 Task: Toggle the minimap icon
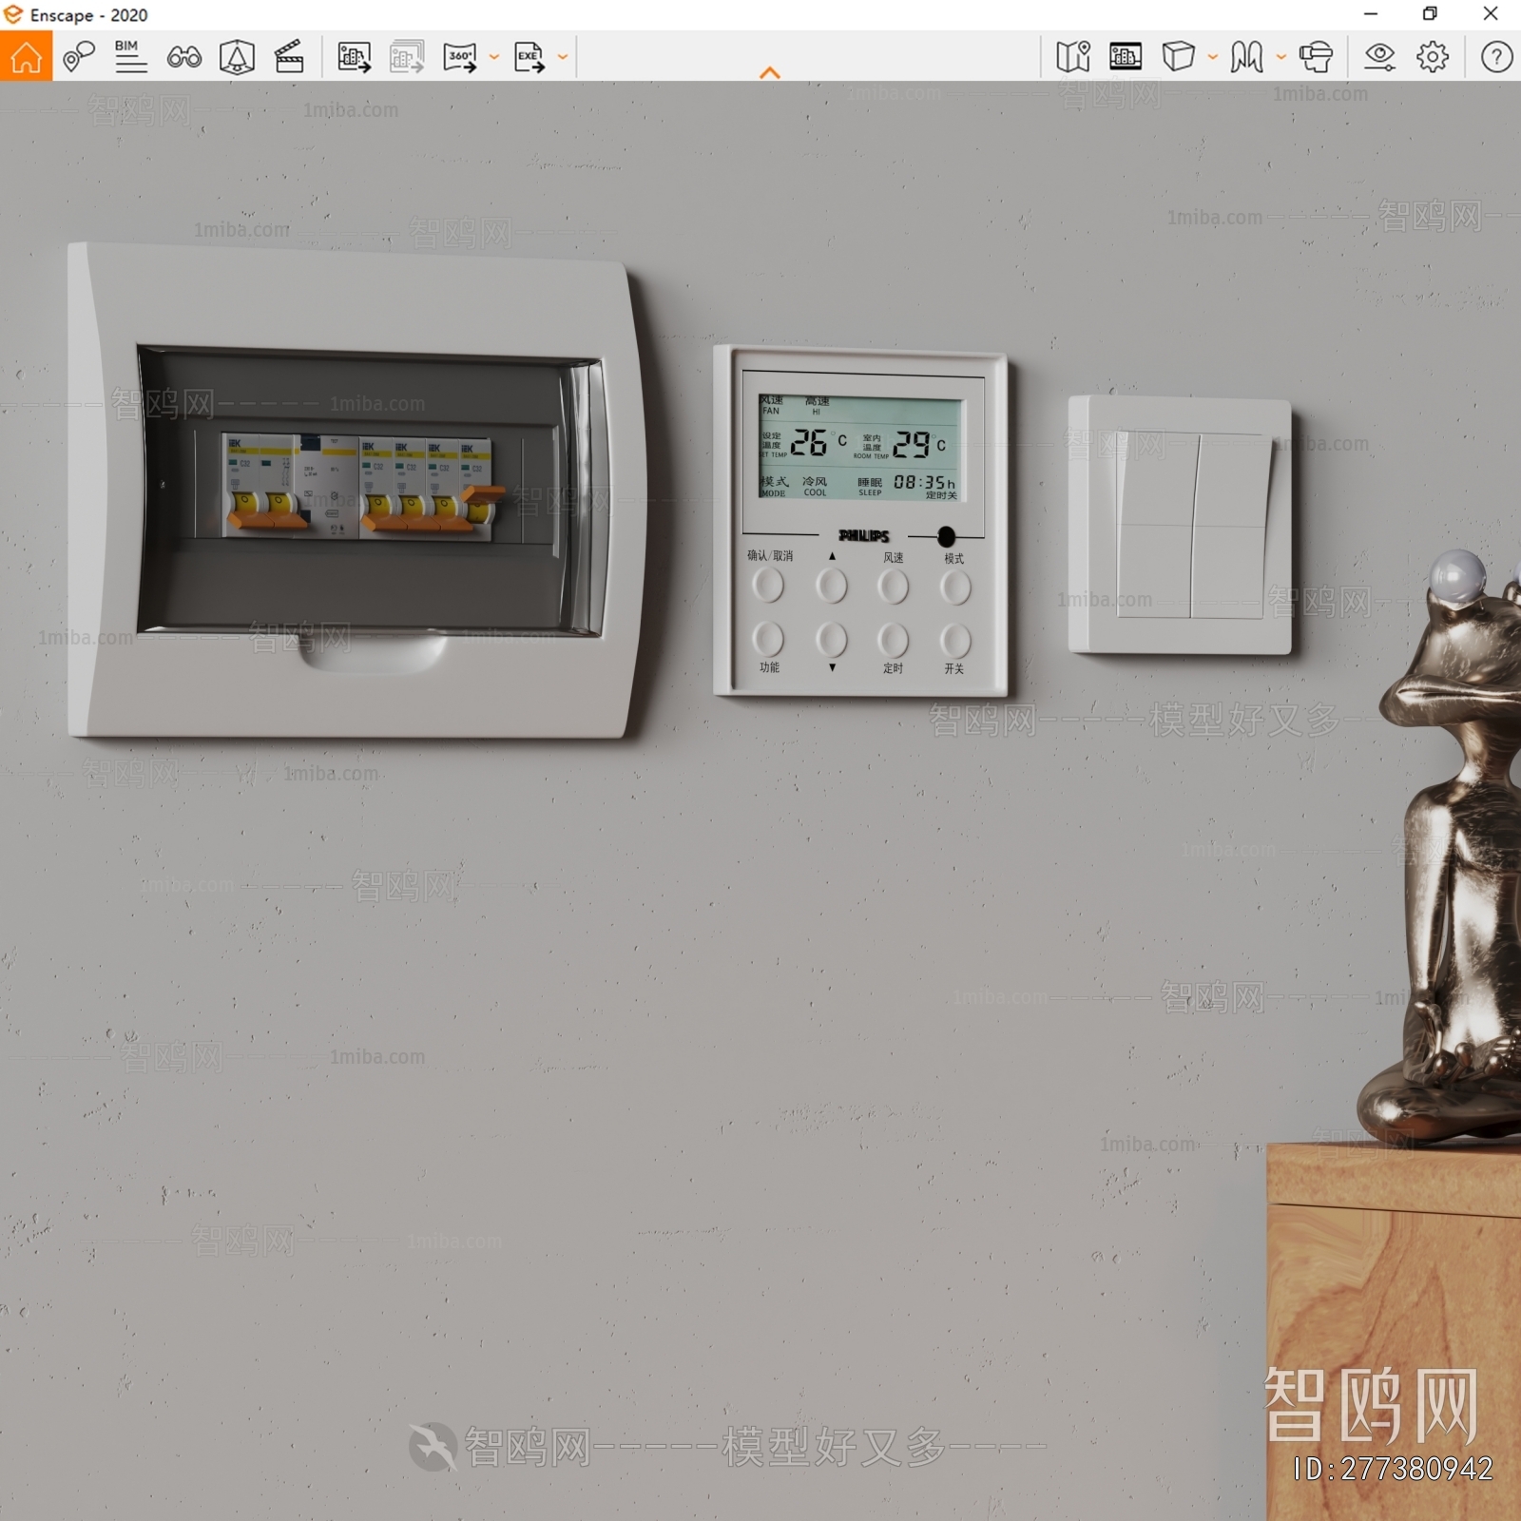(1073, 57)
